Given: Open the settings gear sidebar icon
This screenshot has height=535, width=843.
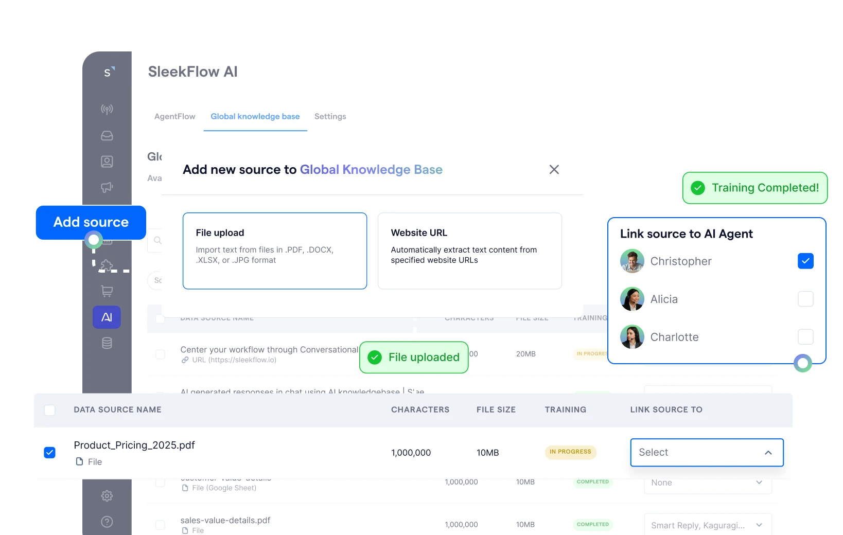Looking at the screenshot, I should [x=107, y=496].
